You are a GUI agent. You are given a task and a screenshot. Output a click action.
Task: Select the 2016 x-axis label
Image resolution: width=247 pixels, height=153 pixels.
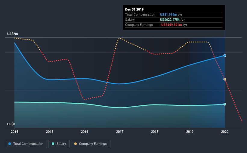85,132
